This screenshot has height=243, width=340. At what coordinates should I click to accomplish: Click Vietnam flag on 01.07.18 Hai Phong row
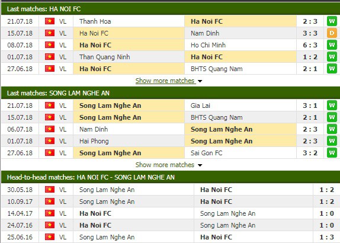click(x=50, y=141)
